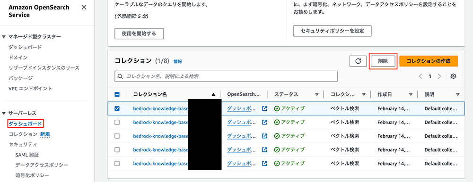Viewport: 473px width, 182px height.
Task: Click コレクションの作成 button
Action: click(x=429, y=61)
